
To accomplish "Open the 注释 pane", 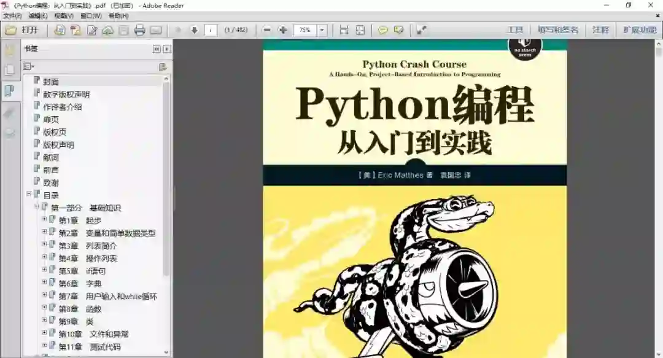I will pyautogui.click(x=600, y=30).
